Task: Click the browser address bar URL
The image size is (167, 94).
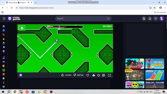Action: point(37,8)
